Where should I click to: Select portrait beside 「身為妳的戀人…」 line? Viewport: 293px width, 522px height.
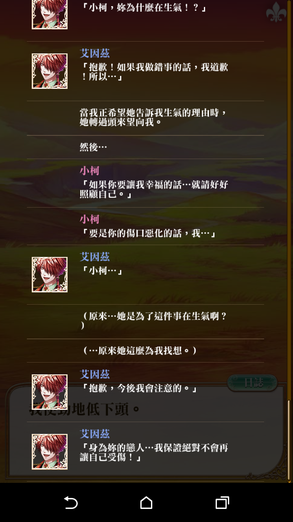(x=50, y=451)
